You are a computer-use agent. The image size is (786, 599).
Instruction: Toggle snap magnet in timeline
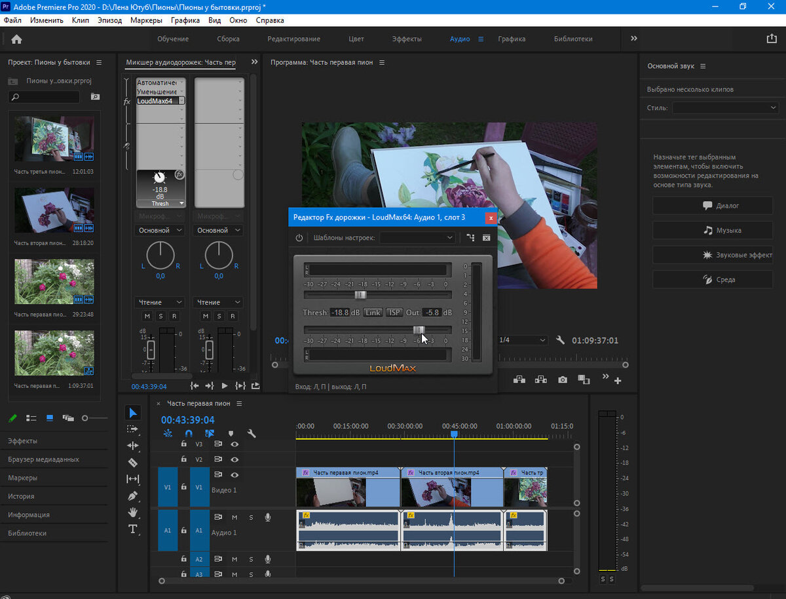pyautogui.click(x=189, y=433)
